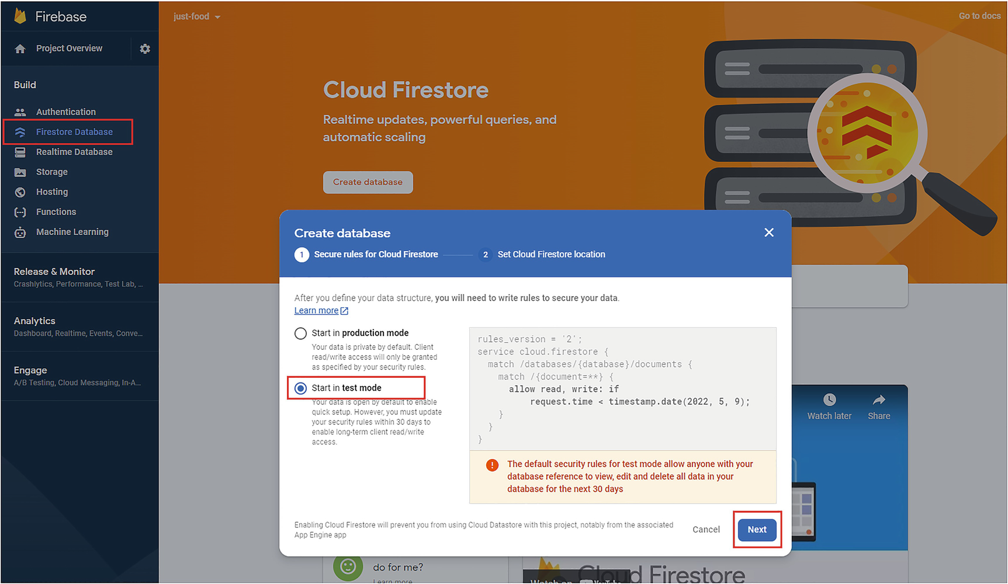The width and height of the screenshot is (1008, 584).
Task: Click the Next button
Action: point(757,530)
